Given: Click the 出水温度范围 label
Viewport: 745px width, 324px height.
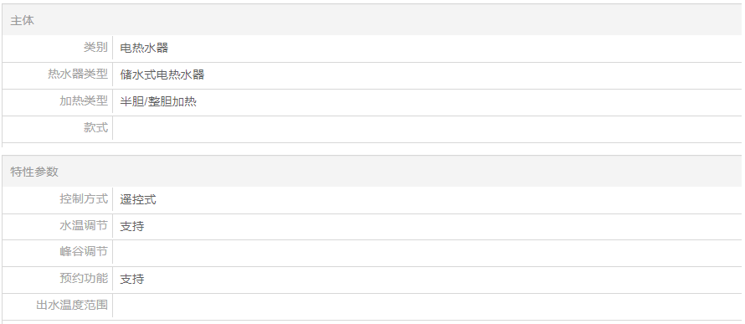Looking at the screenshot, I should [x=72, y=305].
